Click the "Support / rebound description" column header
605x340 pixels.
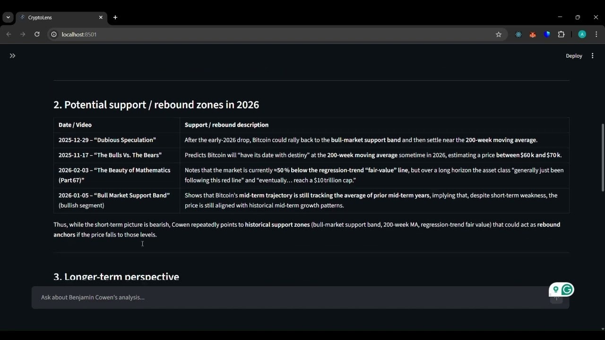[374, 125]
